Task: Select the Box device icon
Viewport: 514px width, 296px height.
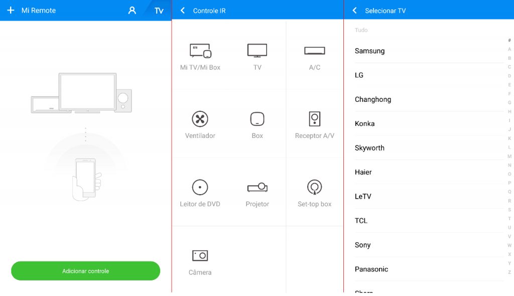Action: pos(258,119)
